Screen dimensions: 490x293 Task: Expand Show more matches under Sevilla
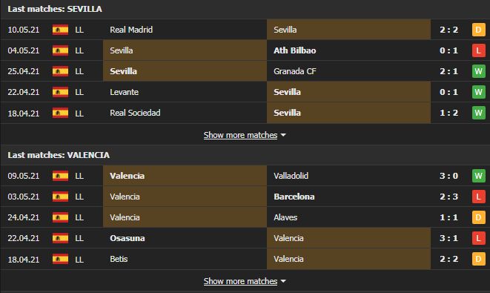pos(240,135)
